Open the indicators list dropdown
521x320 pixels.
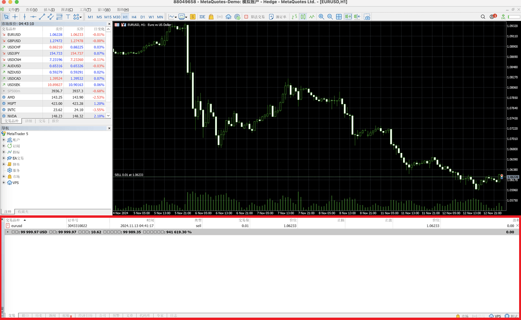(x=172, y=17)
